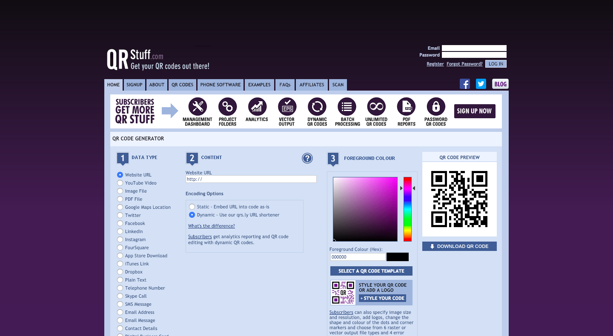Select the Facebook data type radio

coord(120,223)
